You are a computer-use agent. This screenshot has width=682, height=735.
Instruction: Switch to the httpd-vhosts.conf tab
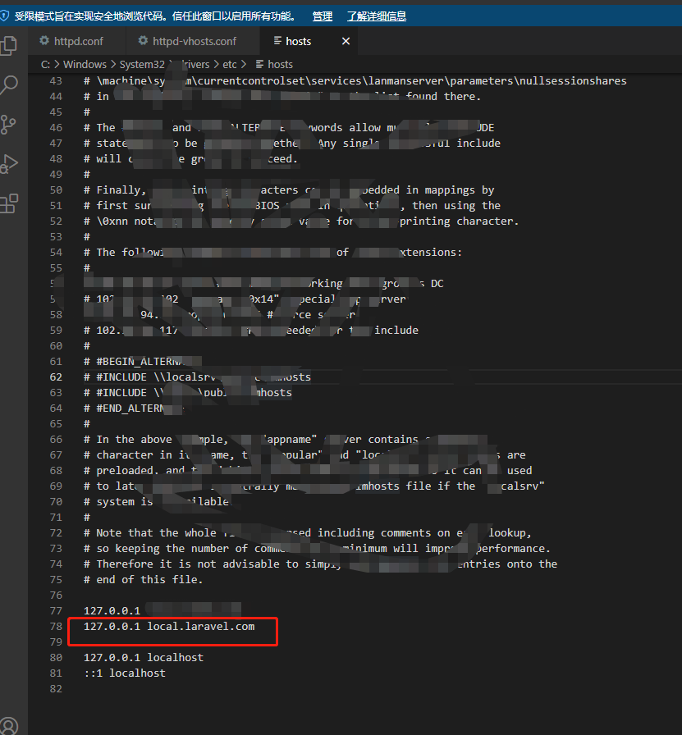194,41
